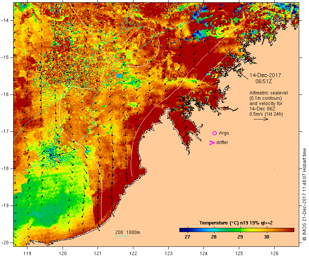Click the '200' depth contour label
This screenshot has height=257, width=309.
click(119, 232)
